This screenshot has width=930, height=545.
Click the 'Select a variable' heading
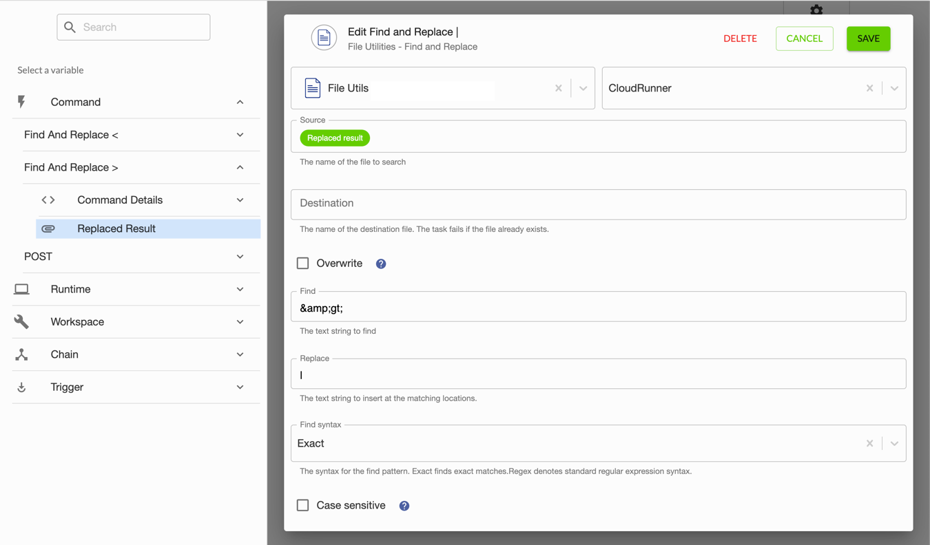[50, 70]
